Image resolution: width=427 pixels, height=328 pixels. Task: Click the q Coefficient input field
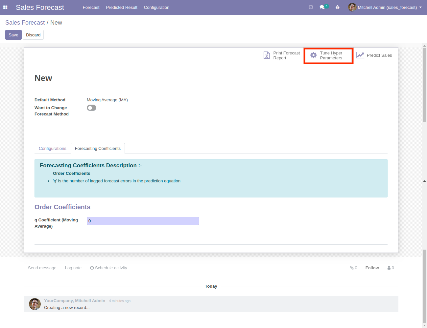click(143, 221)
